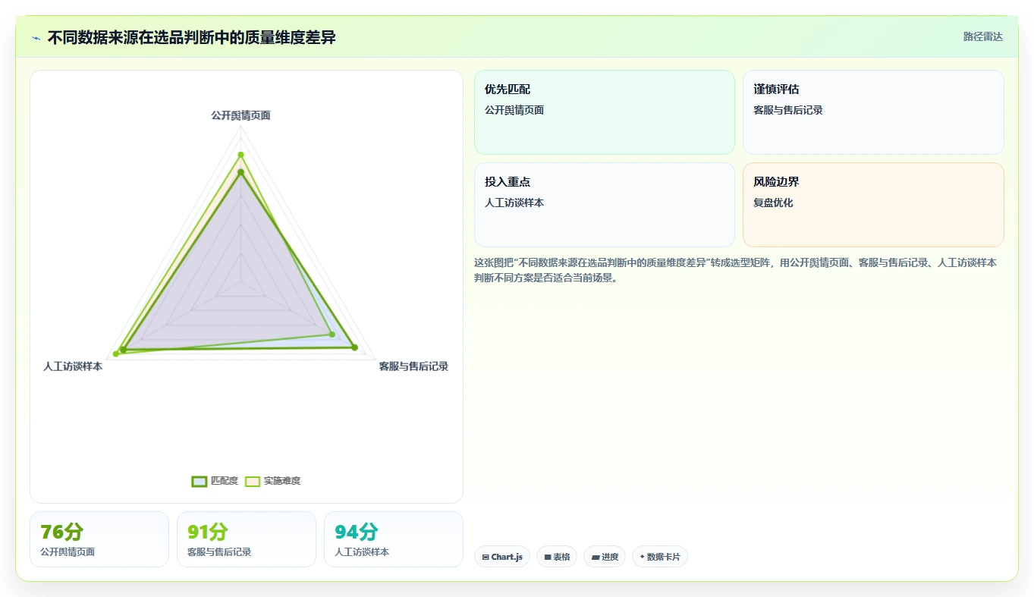Open the 投入重点 card

pos(605,205)
